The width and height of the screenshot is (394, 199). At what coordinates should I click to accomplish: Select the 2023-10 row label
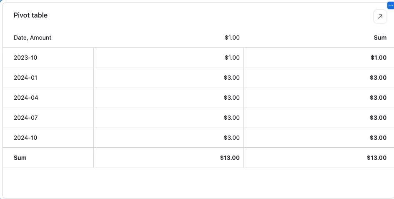25,58
